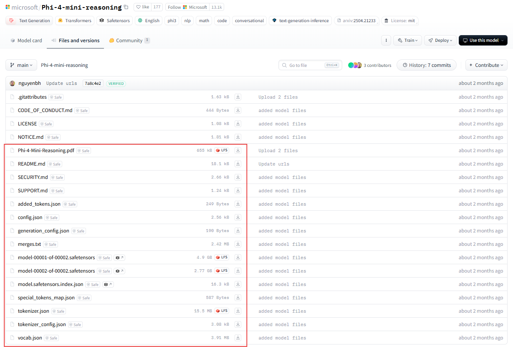Download tokenizer_config.json

(x=238, y=324)
